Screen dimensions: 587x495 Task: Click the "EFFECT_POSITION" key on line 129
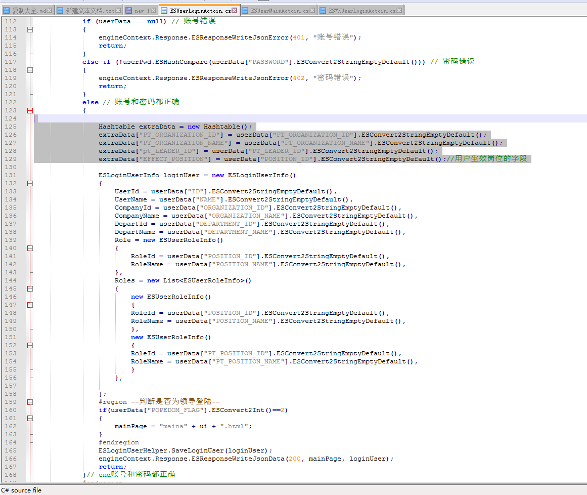(x=175, y=159)
